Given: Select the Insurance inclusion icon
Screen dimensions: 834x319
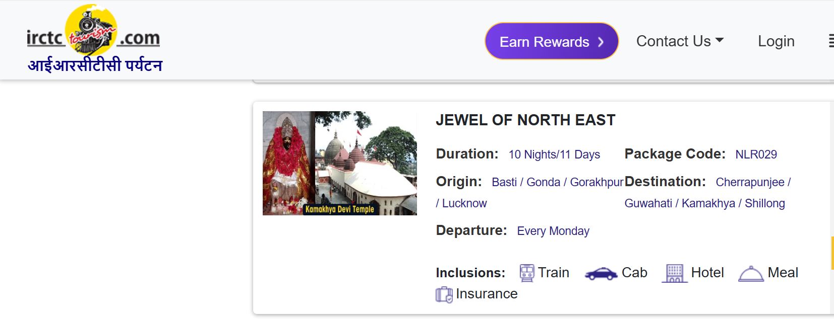Looking at the screenshot, I should click(x=444, y=294).
